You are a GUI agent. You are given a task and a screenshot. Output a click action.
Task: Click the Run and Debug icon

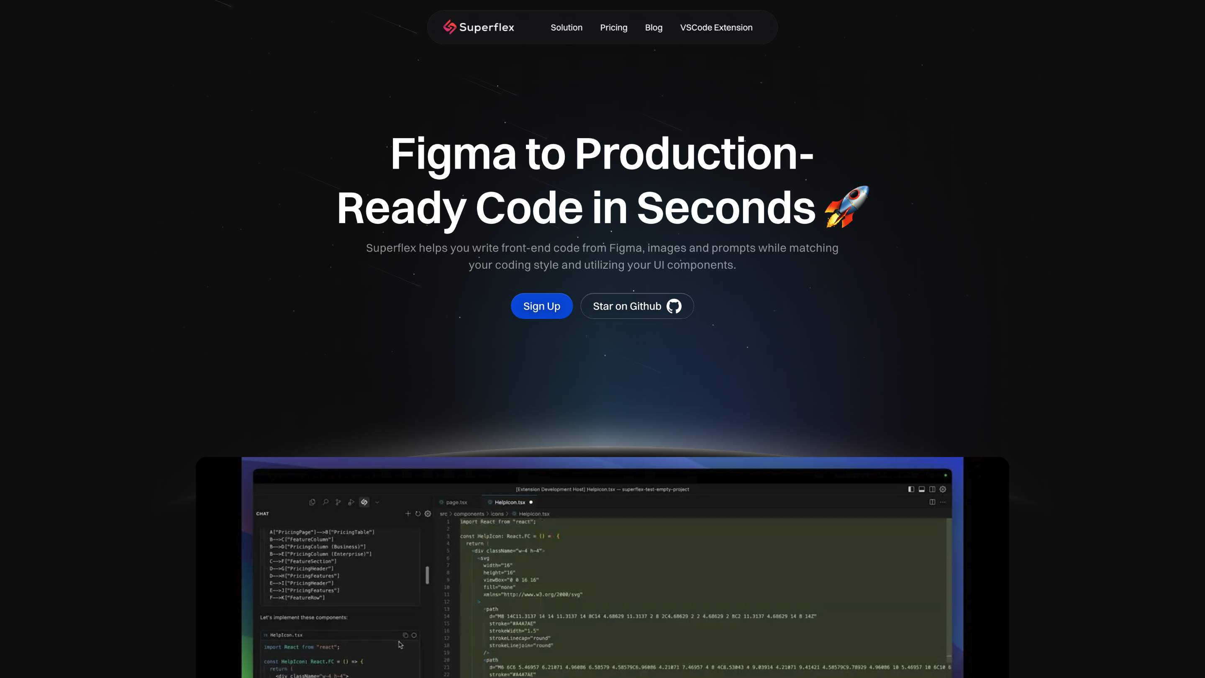[x=351, y=502]
